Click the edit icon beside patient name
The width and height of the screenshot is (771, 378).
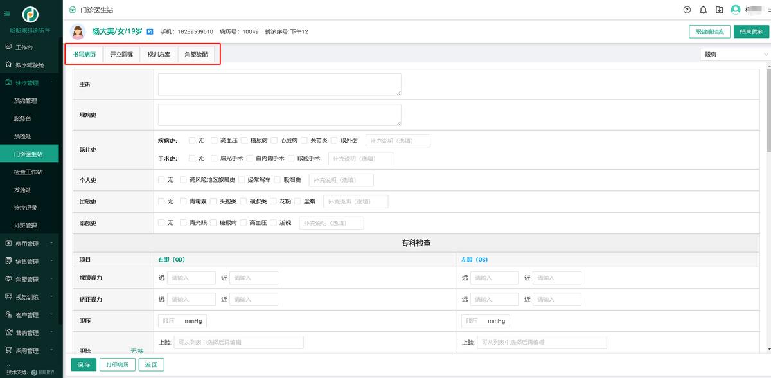point(150,31)
